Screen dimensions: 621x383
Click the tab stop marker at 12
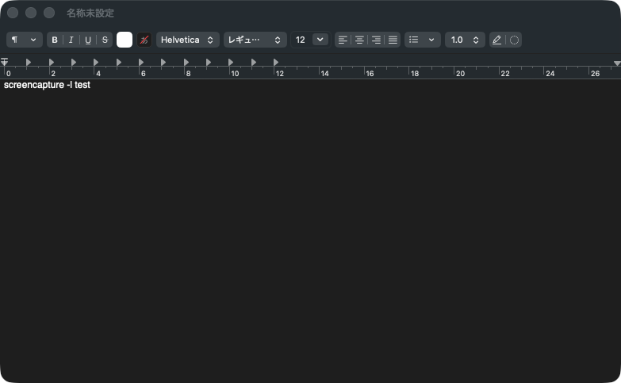click(x=276, y=62)
